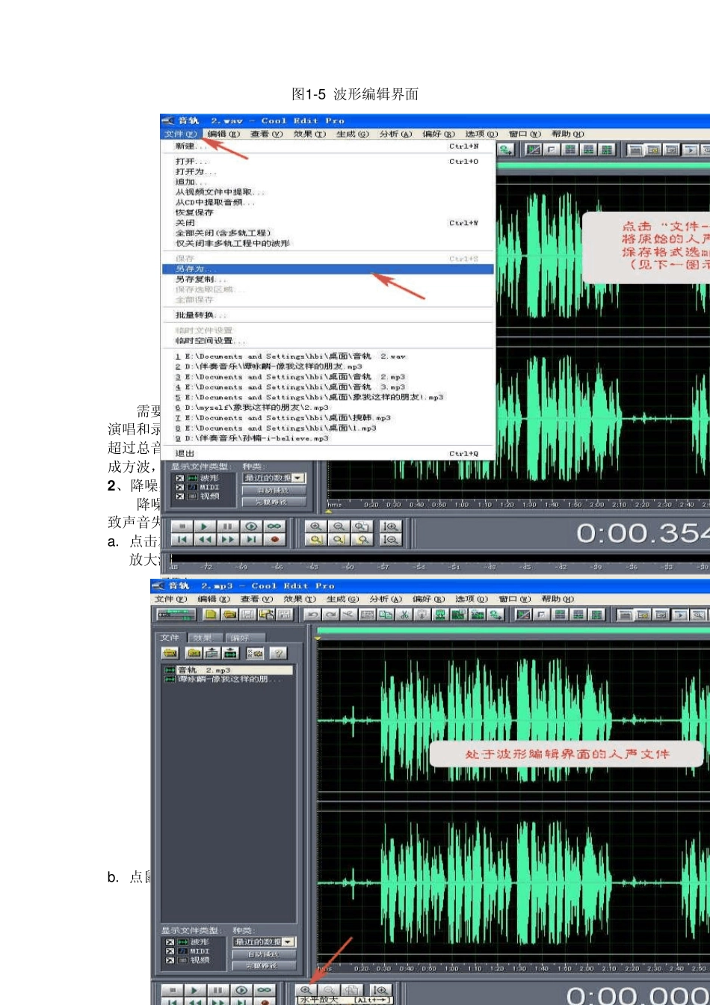This screenshot has width=710, height=1005.
Task: Click 完整路径 button in 2.wav window
Action: [x=274, y=502]
